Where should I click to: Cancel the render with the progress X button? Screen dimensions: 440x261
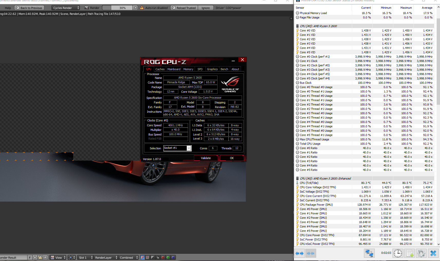coord(135,8)
